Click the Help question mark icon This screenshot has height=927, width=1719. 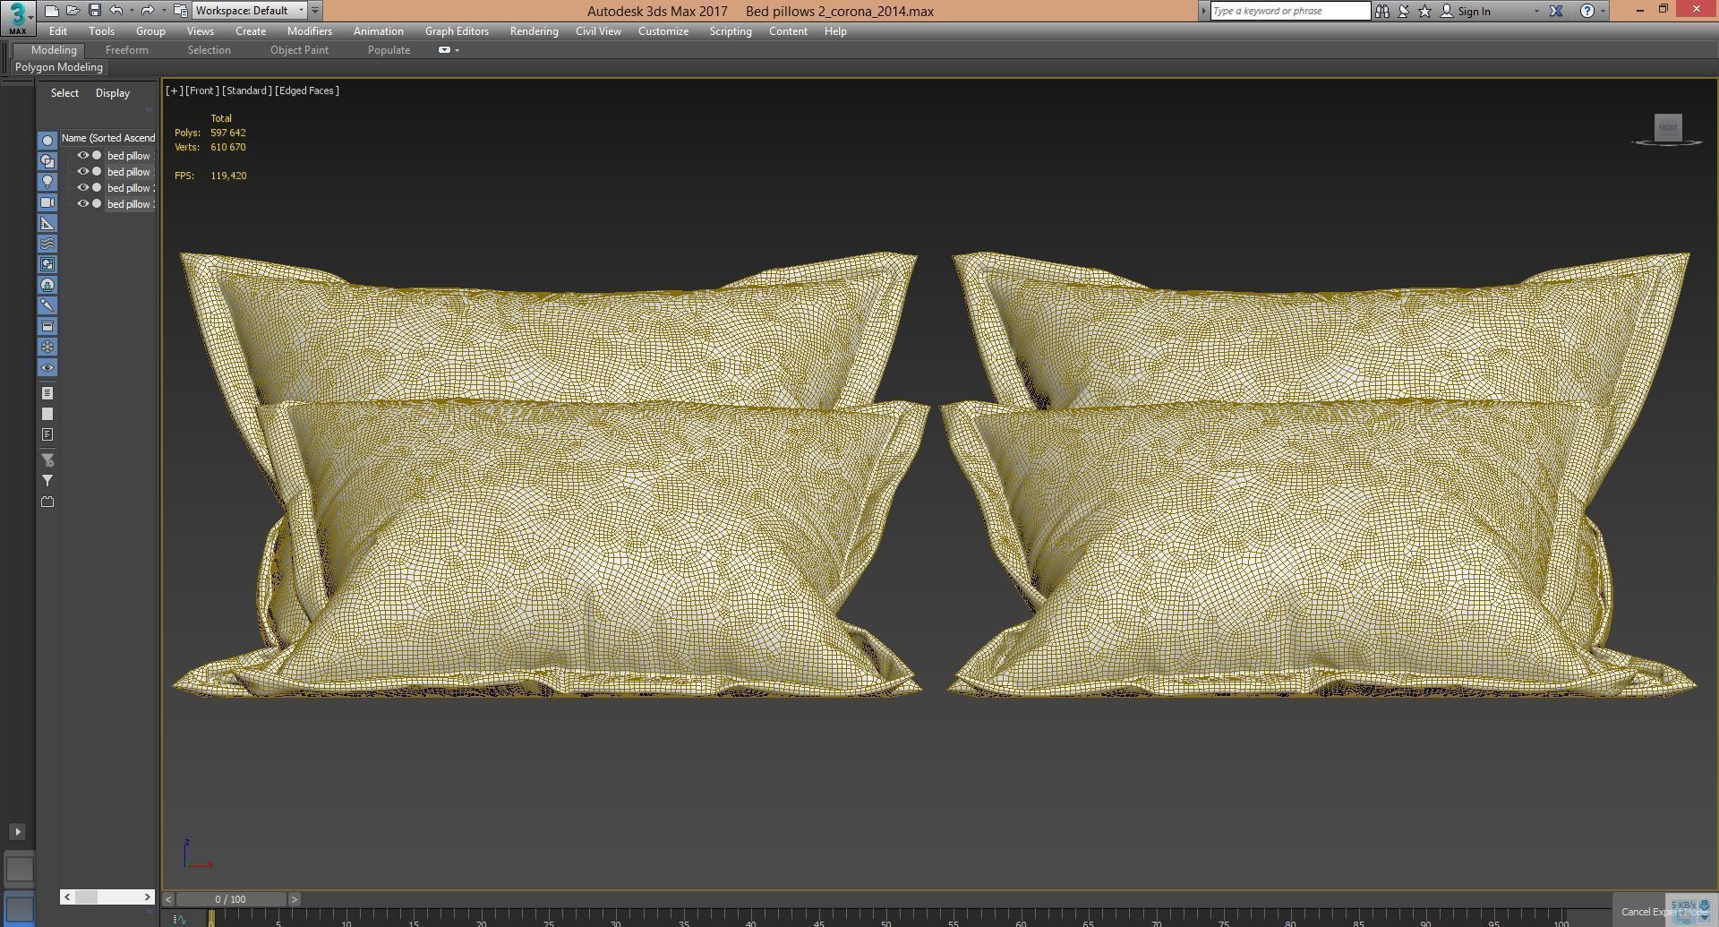(1587, 11)
